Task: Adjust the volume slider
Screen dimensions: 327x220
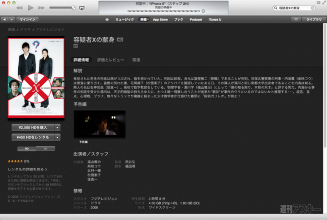Action: point(62,8)
